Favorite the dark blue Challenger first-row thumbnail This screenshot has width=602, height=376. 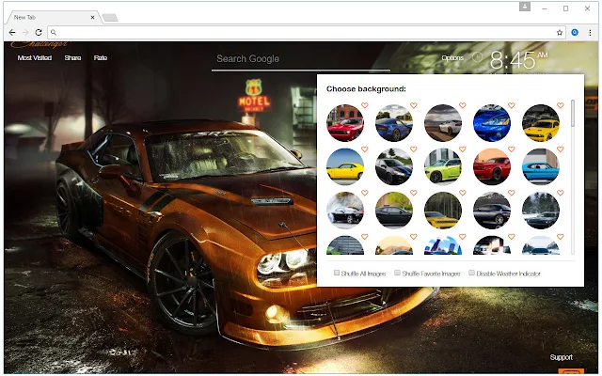coord(414,105)
